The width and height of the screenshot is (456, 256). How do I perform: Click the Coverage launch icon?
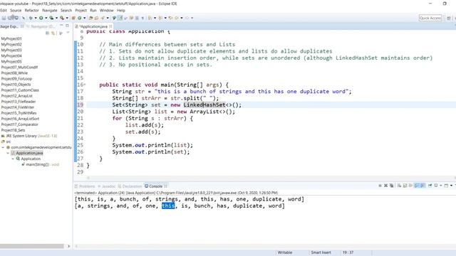(51, 18)
